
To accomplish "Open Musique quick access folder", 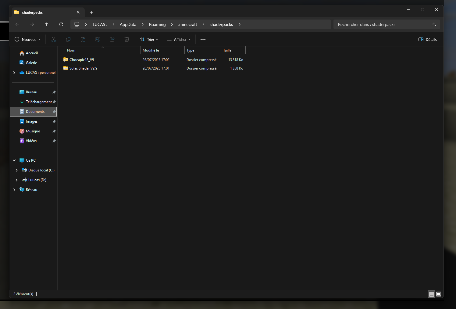I will click(x=33, y=131).
